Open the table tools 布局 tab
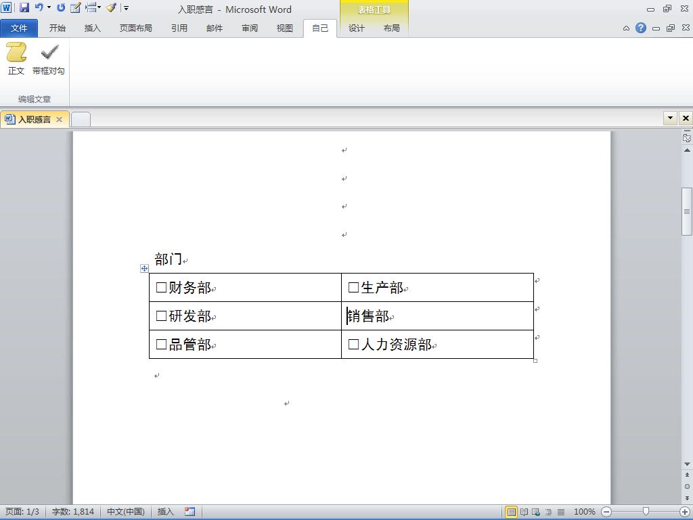The image size is (693, 520). 392,28
